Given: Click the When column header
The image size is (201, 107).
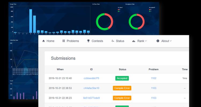Looking at the screenshot, I should pyautogui.click(x=60, y=69).
